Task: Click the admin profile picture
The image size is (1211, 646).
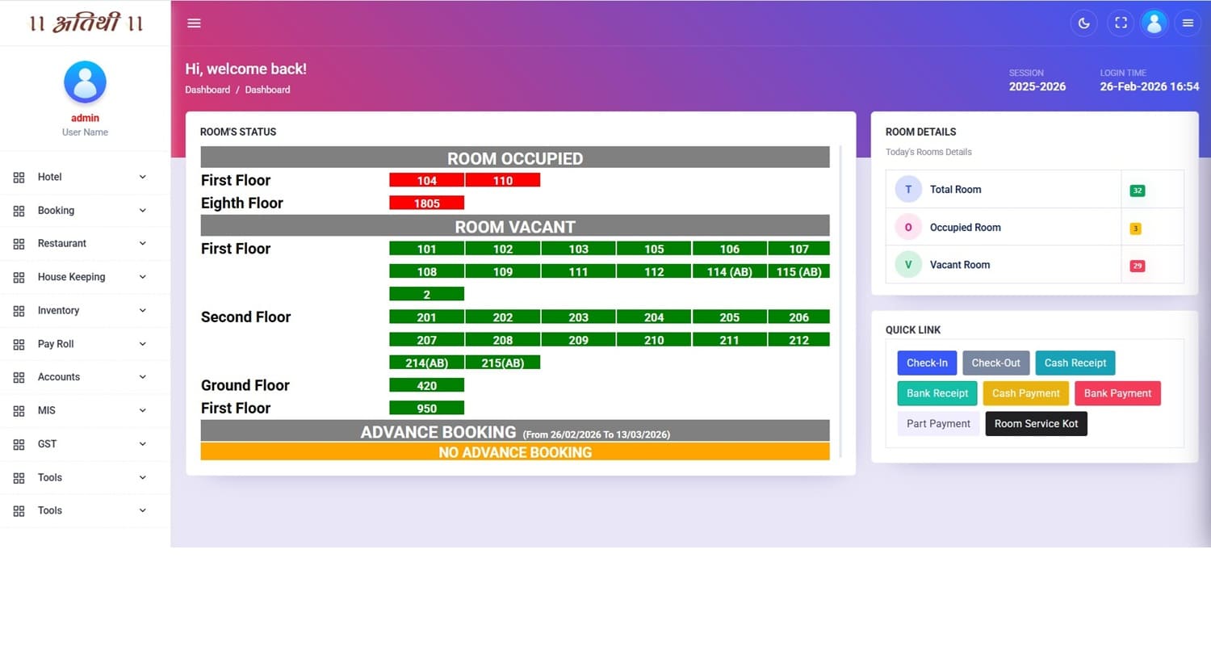Action: (x=85, y=81)
